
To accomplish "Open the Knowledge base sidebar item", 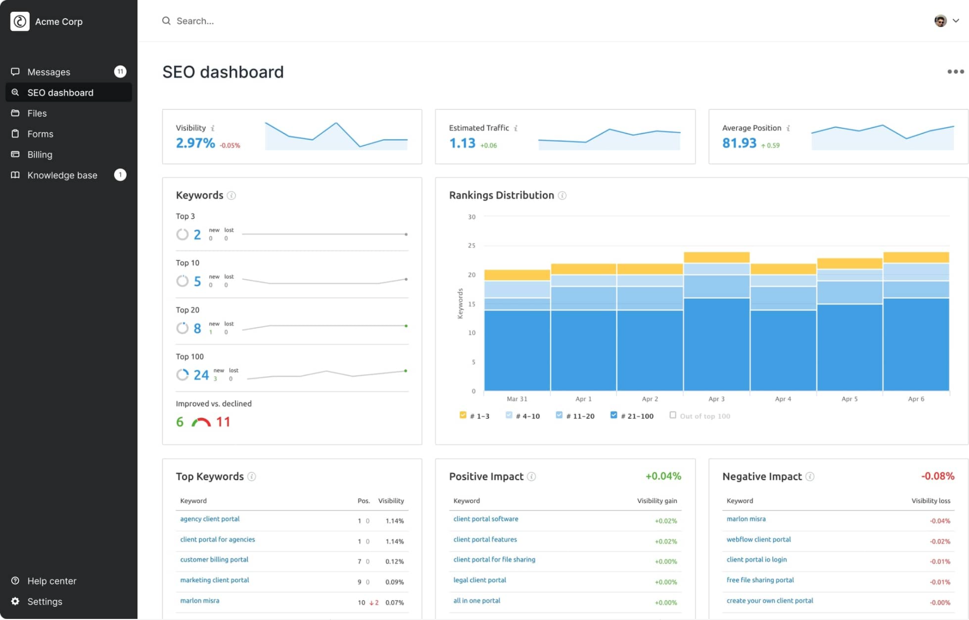I will tap(62, 175).
